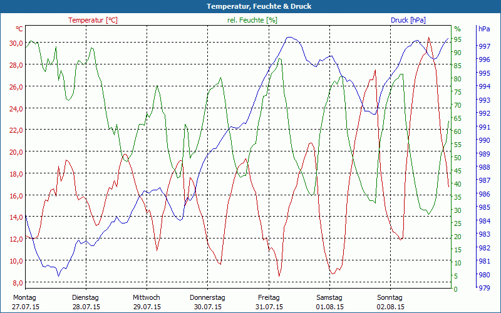Click '24,0' on the temperature axis
Viewport: 501px width, 313px height.
16,108
